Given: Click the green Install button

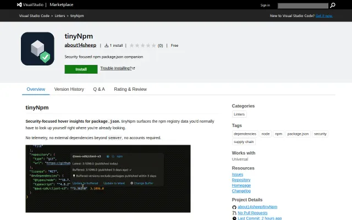Looking at the screenshot, I should coord(81,69).
